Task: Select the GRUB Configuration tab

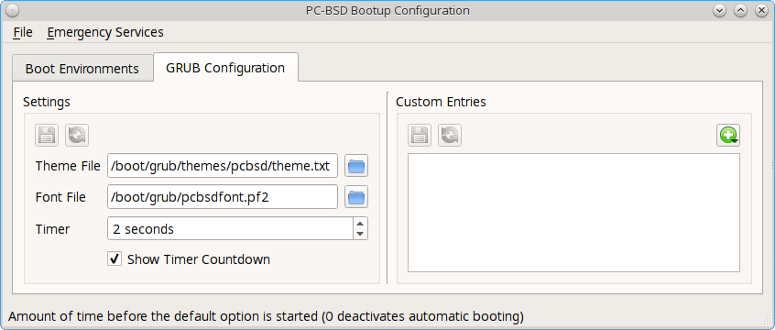Action: coord(225,67)
